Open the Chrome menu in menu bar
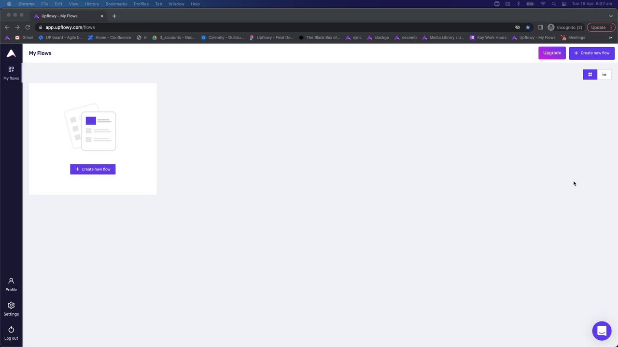This screenshot has width=618, height=347. click(27, 4)
